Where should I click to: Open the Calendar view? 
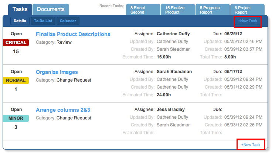coord(68,21)
